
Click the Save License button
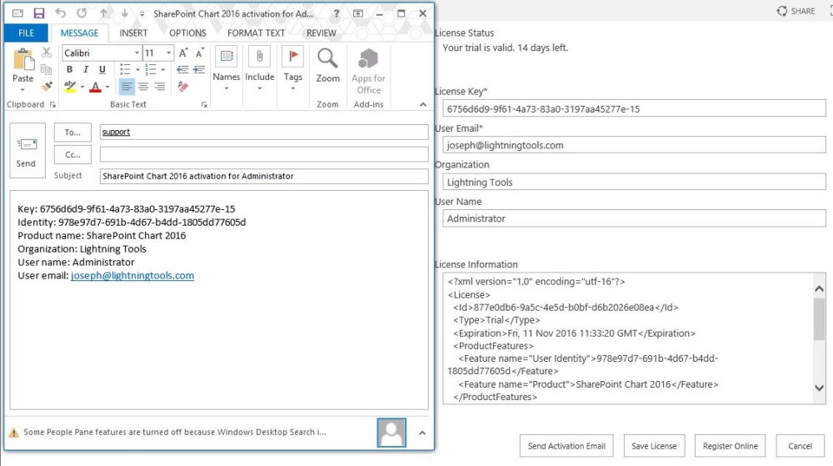(654, 446)
